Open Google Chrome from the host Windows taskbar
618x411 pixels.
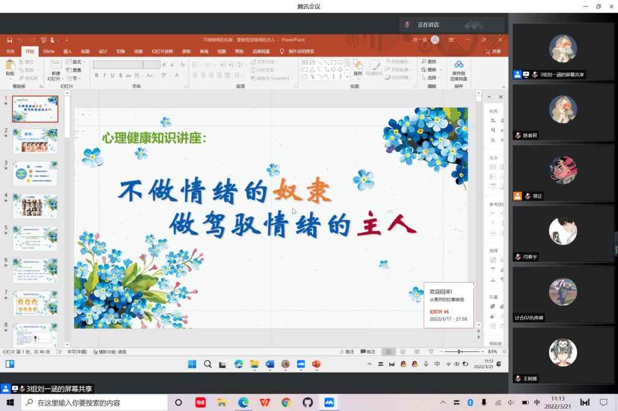pos(286,403)
